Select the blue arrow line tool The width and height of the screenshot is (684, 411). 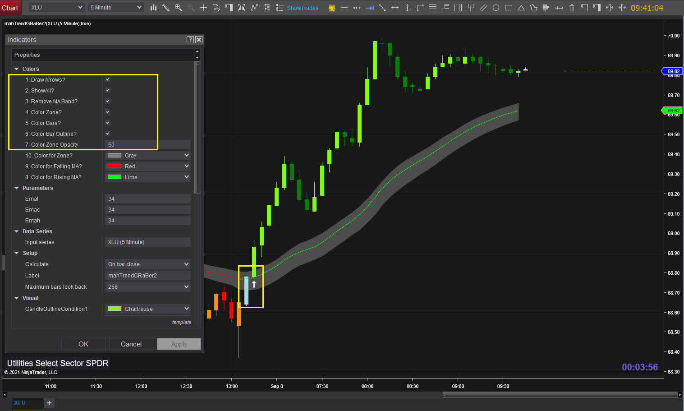370,8
